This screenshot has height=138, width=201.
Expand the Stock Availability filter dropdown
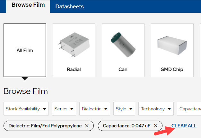[26, 109]
